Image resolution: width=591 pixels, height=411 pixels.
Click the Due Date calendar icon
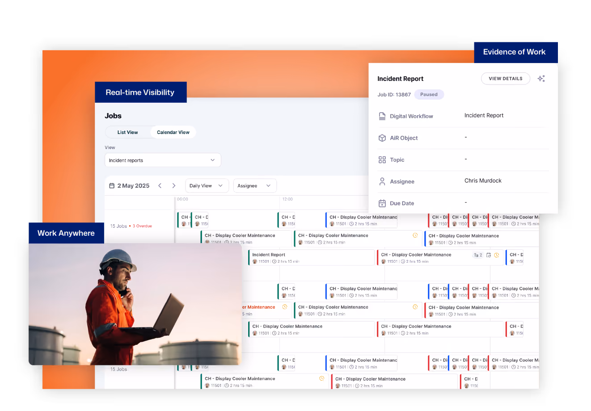coord(382,203)
